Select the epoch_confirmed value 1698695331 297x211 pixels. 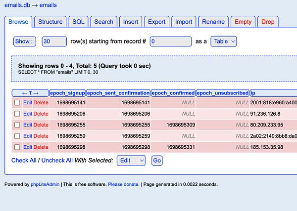point(181,147)
